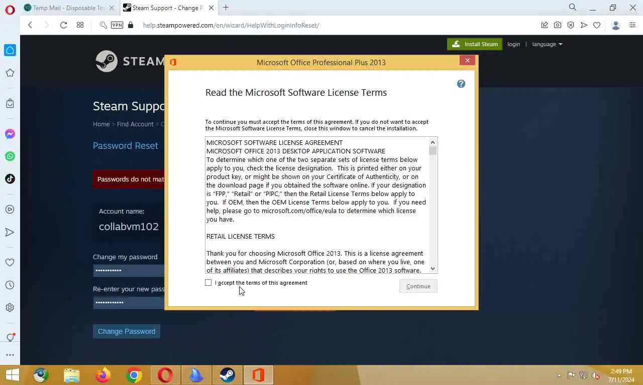The height and width of the screenshot is (385, 643).
Task: Click license text scrollbar up arrow
Action: [x=433, y=142]
